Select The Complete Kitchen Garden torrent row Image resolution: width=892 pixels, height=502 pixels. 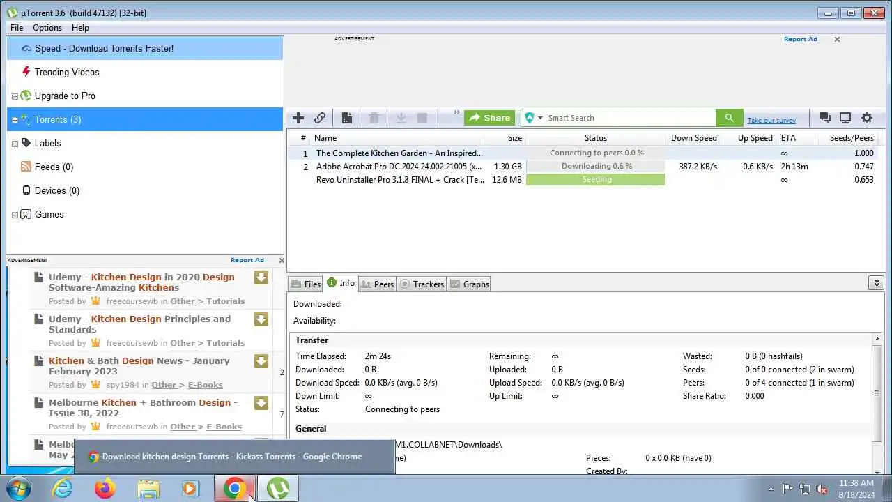[585, 153]
